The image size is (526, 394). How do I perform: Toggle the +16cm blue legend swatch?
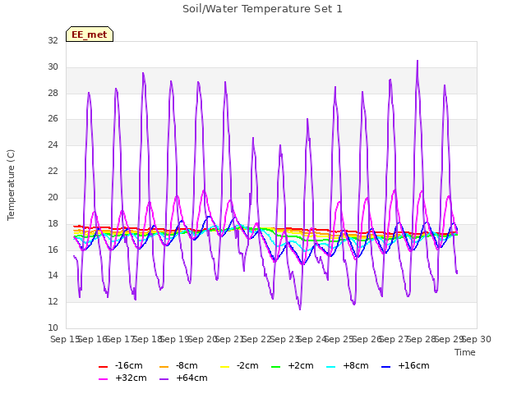click(386, 367)
